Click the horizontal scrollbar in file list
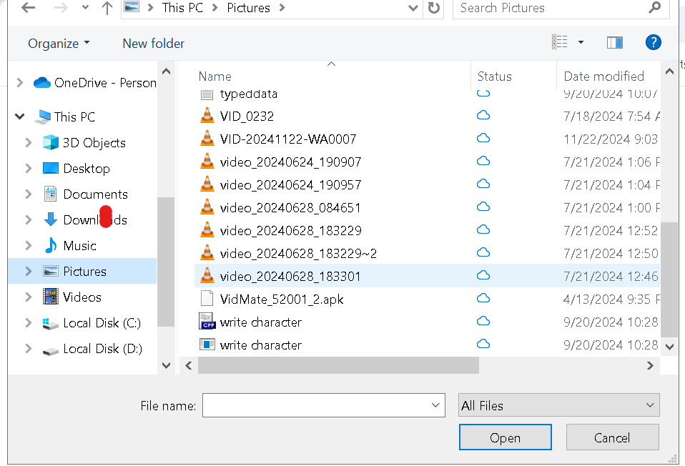 point(338,365)
